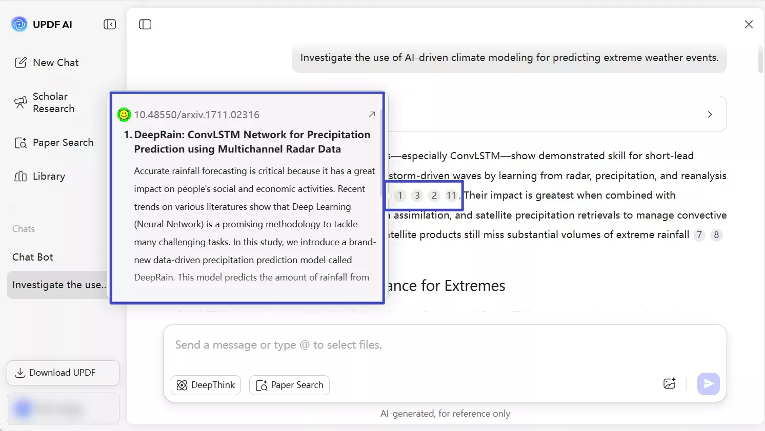Open citation reference 1

point(400,196)
